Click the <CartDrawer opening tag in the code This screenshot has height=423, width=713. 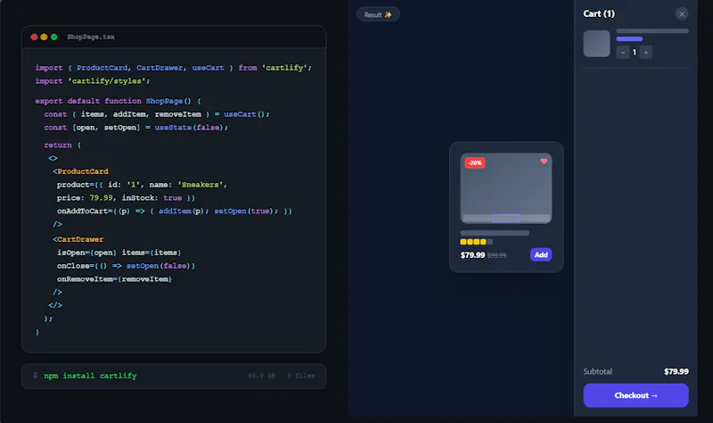[x=78, y=239]
